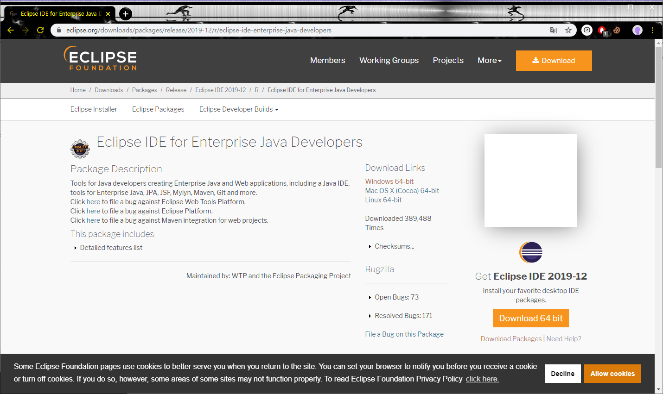Click the orange Download button in header
The image size is (663, 394).
(x=554, y=61)
